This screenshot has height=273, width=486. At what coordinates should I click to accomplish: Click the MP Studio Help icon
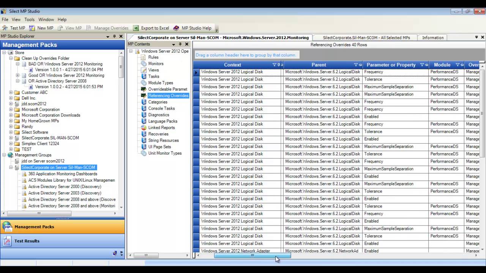[x=176, y=28]
